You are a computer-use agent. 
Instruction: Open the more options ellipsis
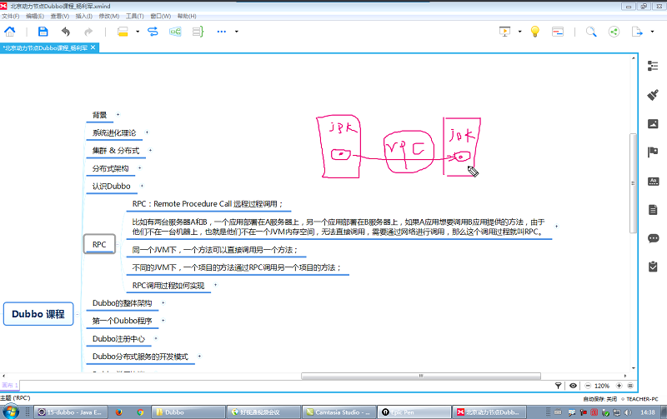point(222,32)
